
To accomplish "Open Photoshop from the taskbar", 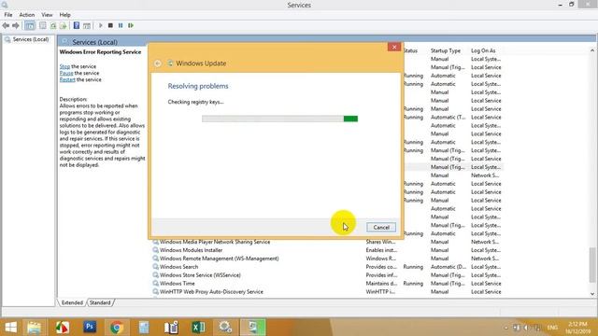I will [90, 328].
